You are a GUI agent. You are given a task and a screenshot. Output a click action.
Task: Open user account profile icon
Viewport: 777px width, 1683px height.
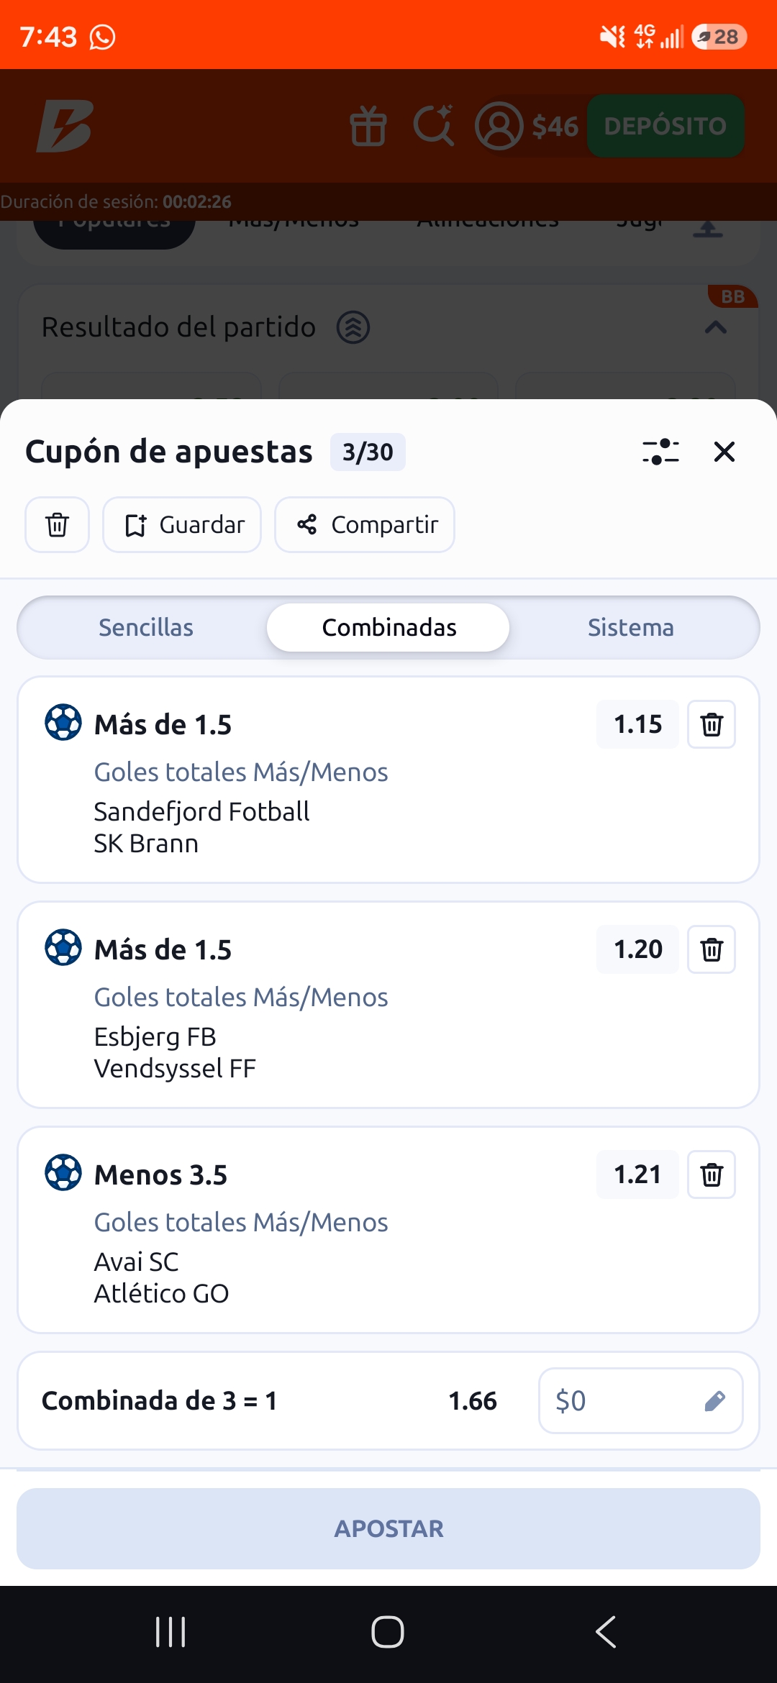499,126
